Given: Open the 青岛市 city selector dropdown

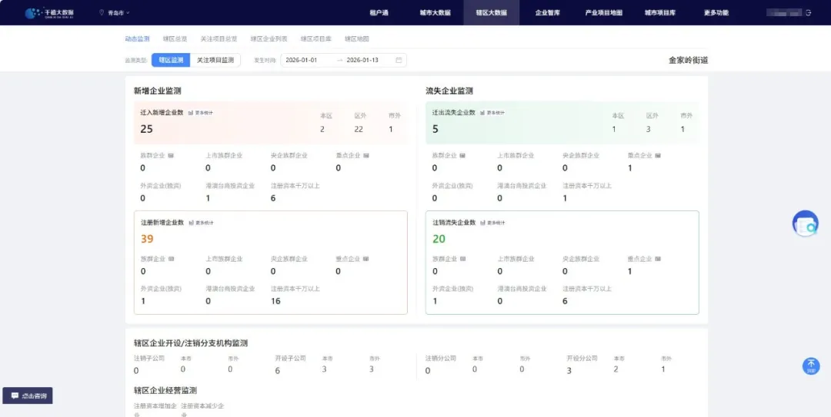Looking at the screenshot, I should click(x=118, y=12).
